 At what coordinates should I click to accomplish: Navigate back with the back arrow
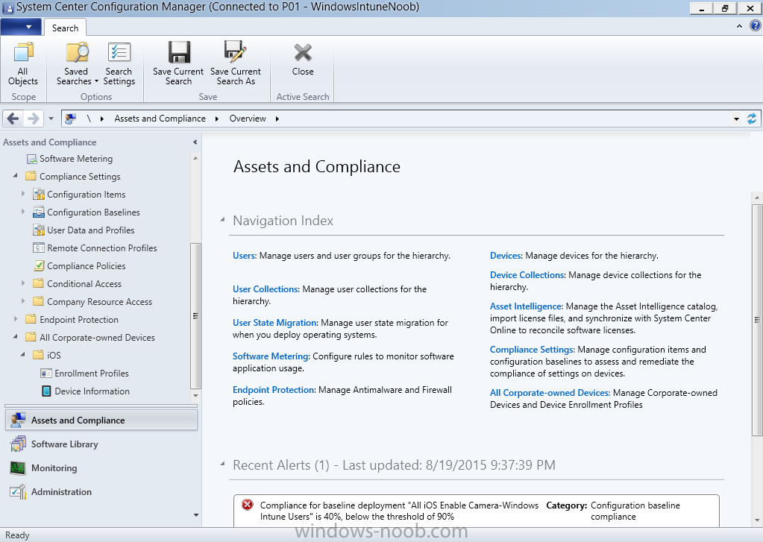click(13, 119)
